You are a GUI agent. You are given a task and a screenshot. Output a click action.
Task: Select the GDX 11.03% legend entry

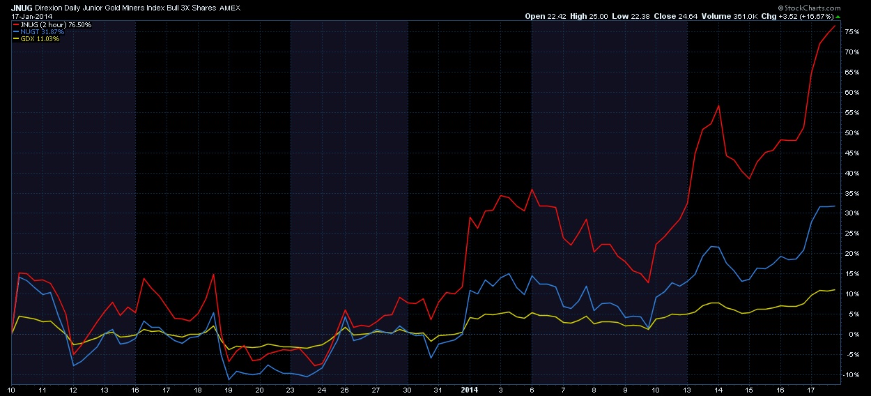(x=39, y=39)
